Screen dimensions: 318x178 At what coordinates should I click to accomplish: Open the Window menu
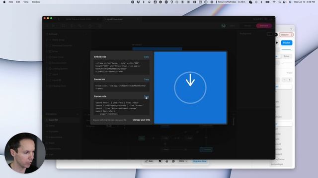click(x=36, y=2)
